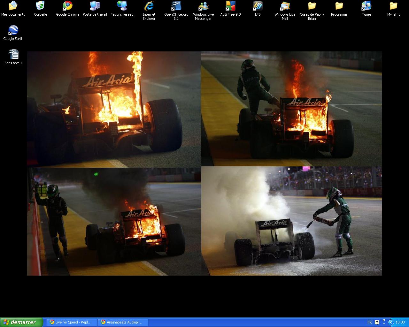Select the Poste de travail icon
Image resolution: width=409 pixels, height=327 pixels.
tap(95, 9)
